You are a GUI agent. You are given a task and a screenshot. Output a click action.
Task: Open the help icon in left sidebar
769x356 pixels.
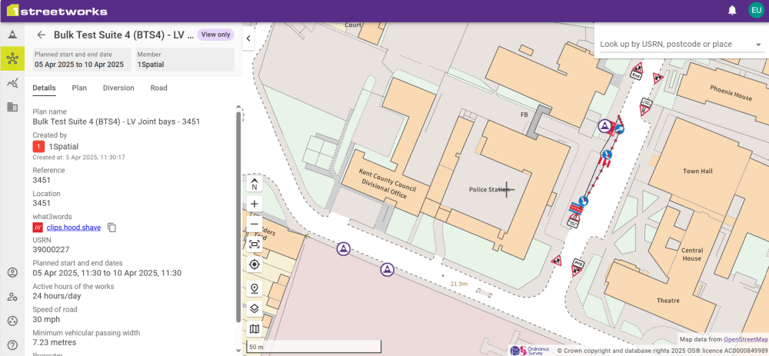pos(12,345)
